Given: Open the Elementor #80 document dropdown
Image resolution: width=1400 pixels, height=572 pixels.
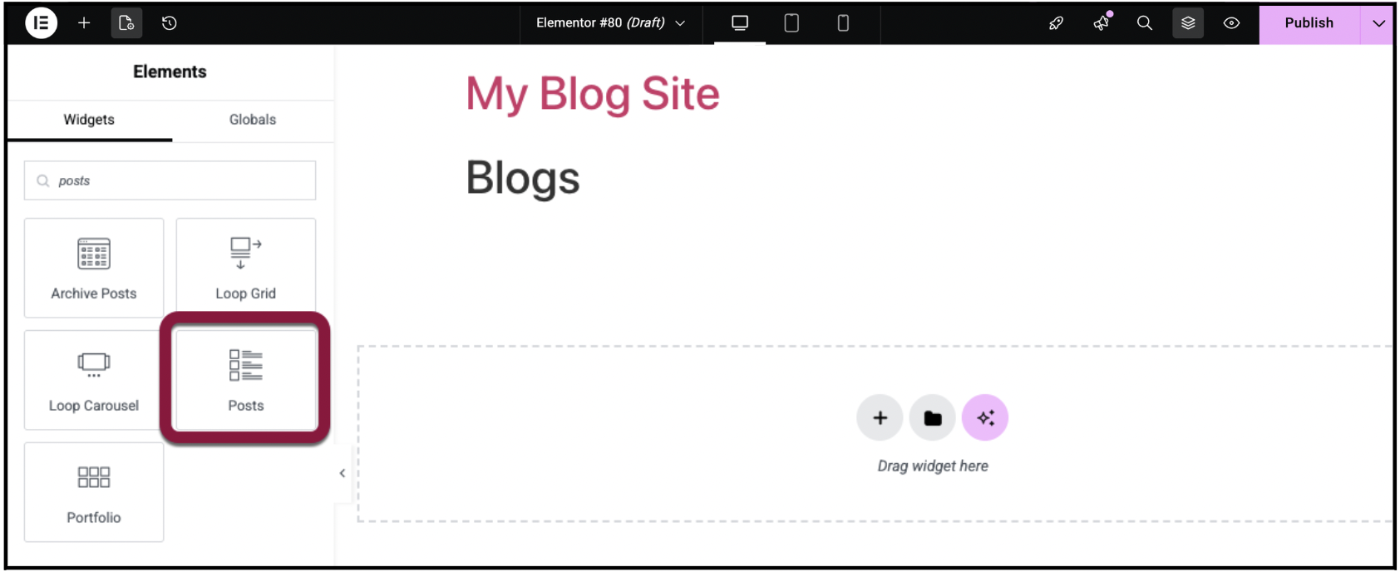Looking at the screenshot, I should point(611,23).
